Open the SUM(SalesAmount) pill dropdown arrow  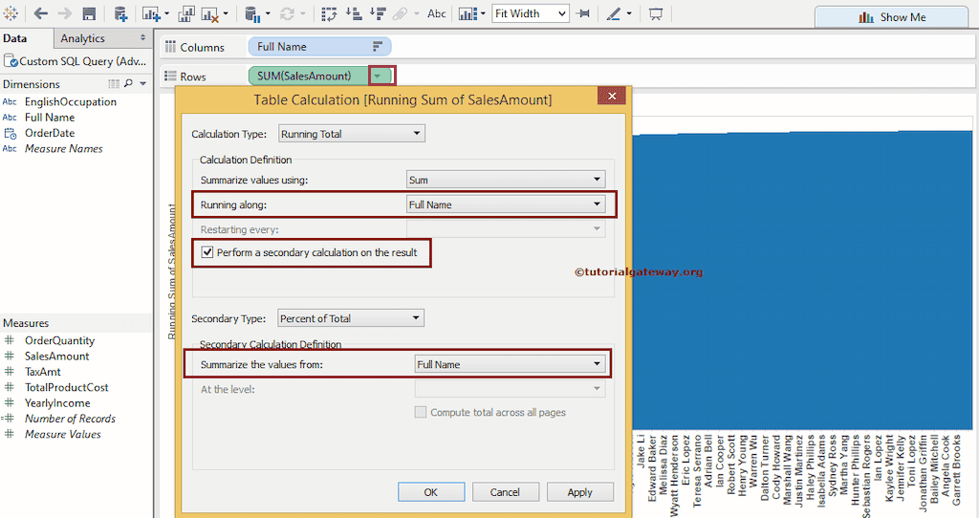click(x=379, y=76)
